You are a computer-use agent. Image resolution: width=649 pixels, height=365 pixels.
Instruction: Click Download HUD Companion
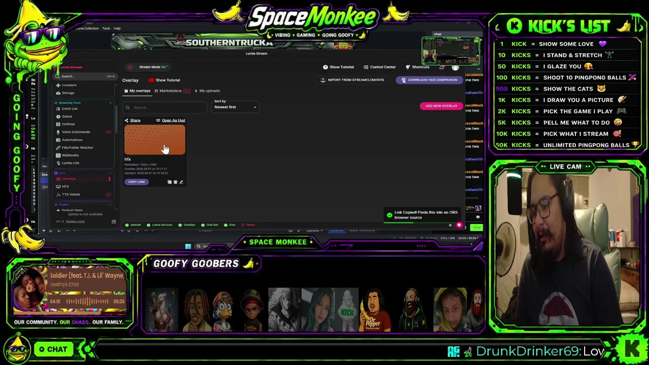[x=429, y=80]
